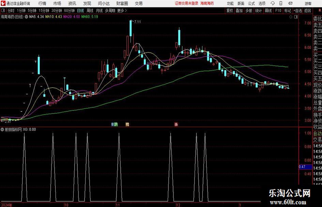Open the 版面 menu
The width and height of the screenshot is (322, 207).
click(241, 3)
